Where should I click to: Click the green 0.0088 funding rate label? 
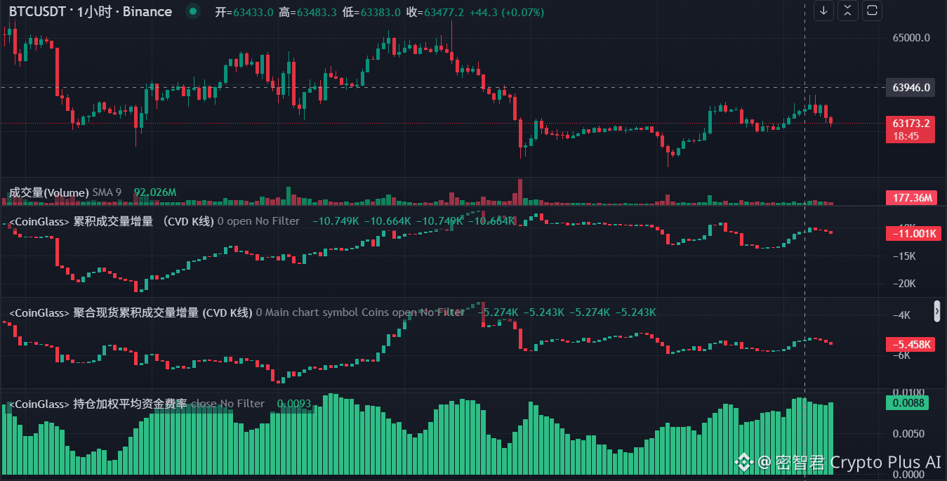tap(907, 402)
